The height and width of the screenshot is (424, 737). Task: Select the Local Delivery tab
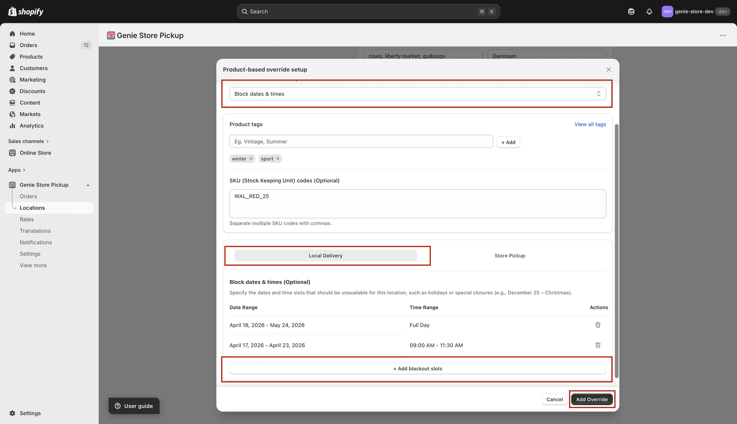[326, 256]
